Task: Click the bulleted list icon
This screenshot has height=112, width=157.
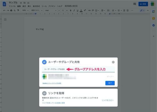Action: 119,10
